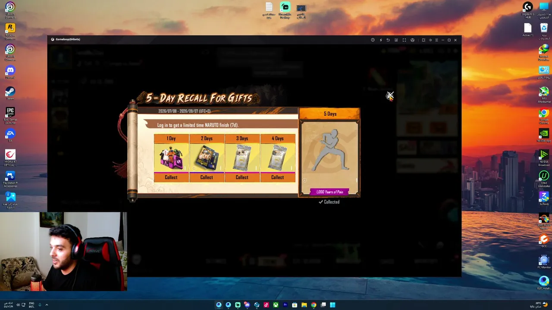Open the volume control in system tray

click(18, 305)
